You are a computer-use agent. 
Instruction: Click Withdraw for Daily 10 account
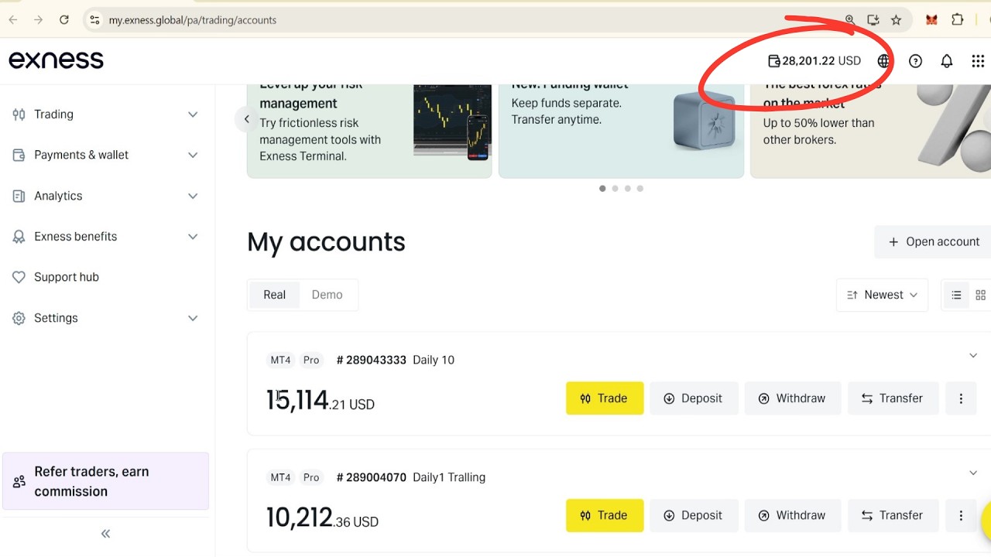pos(793,398)
